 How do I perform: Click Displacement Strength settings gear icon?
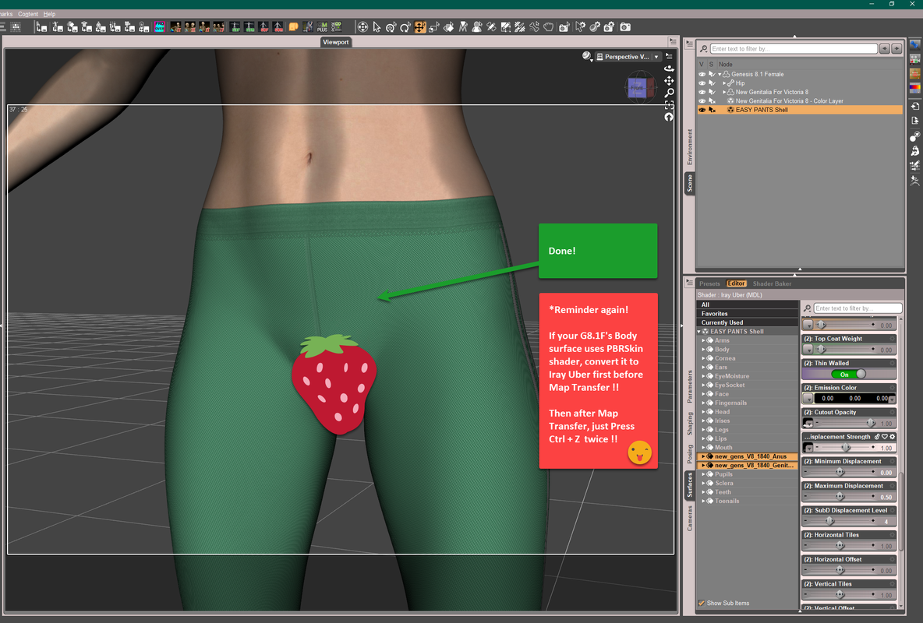[893, 437]
